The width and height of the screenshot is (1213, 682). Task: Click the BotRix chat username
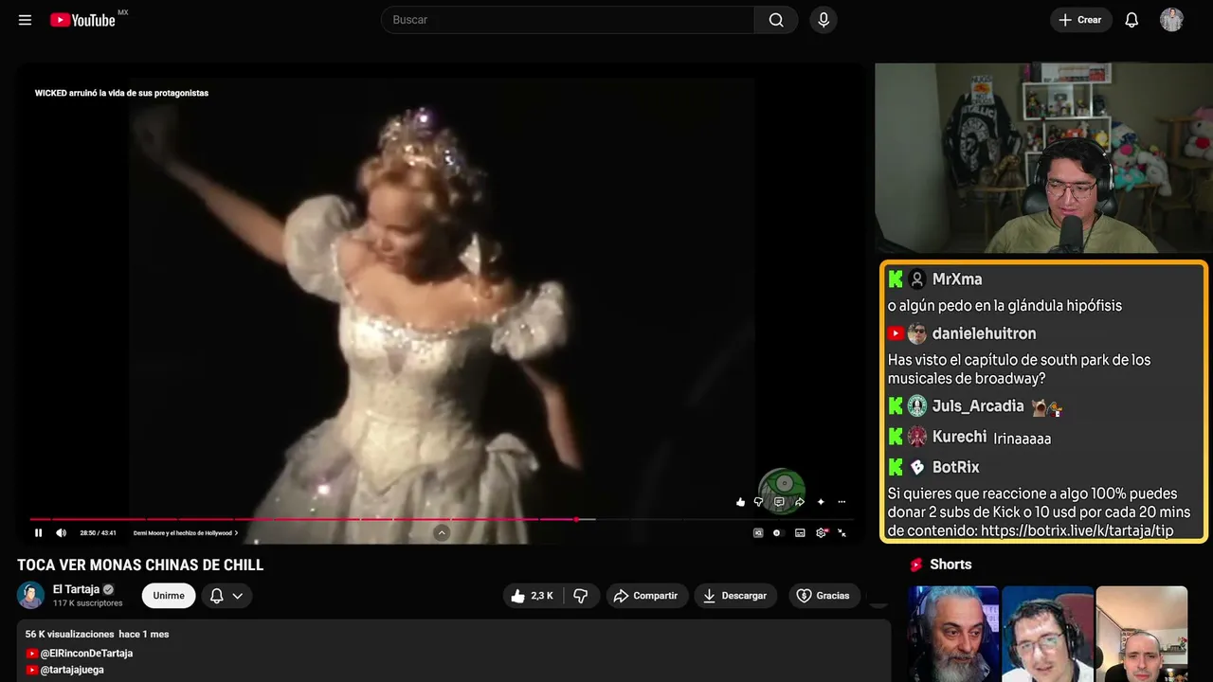[956, 467]
